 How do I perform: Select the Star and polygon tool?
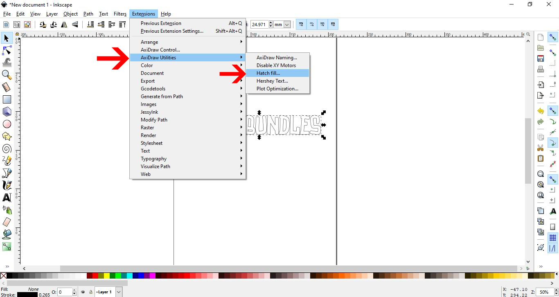coord(7,136)
